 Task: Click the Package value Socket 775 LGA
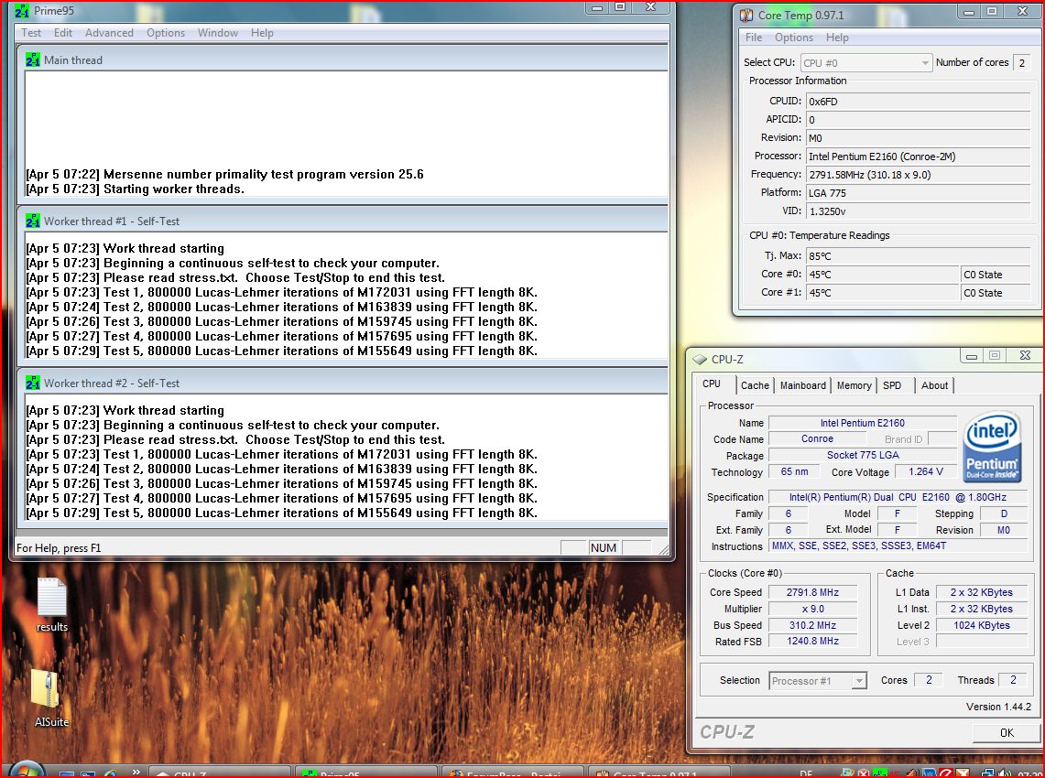pos(863,456)
